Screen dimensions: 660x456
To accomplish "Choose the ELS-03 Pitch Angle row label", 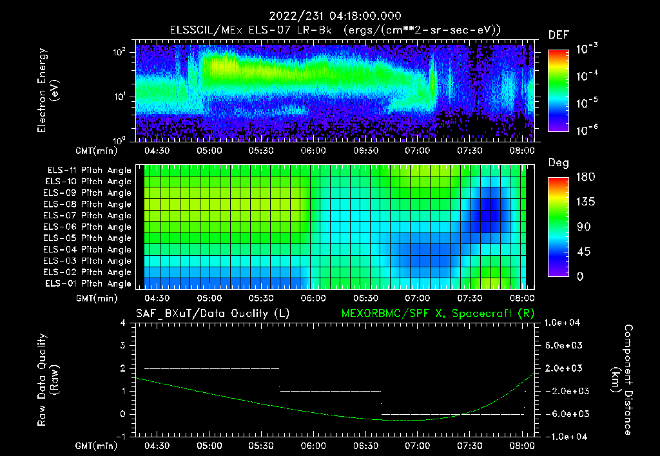I will pyautogui.click(x=87, y=261).
